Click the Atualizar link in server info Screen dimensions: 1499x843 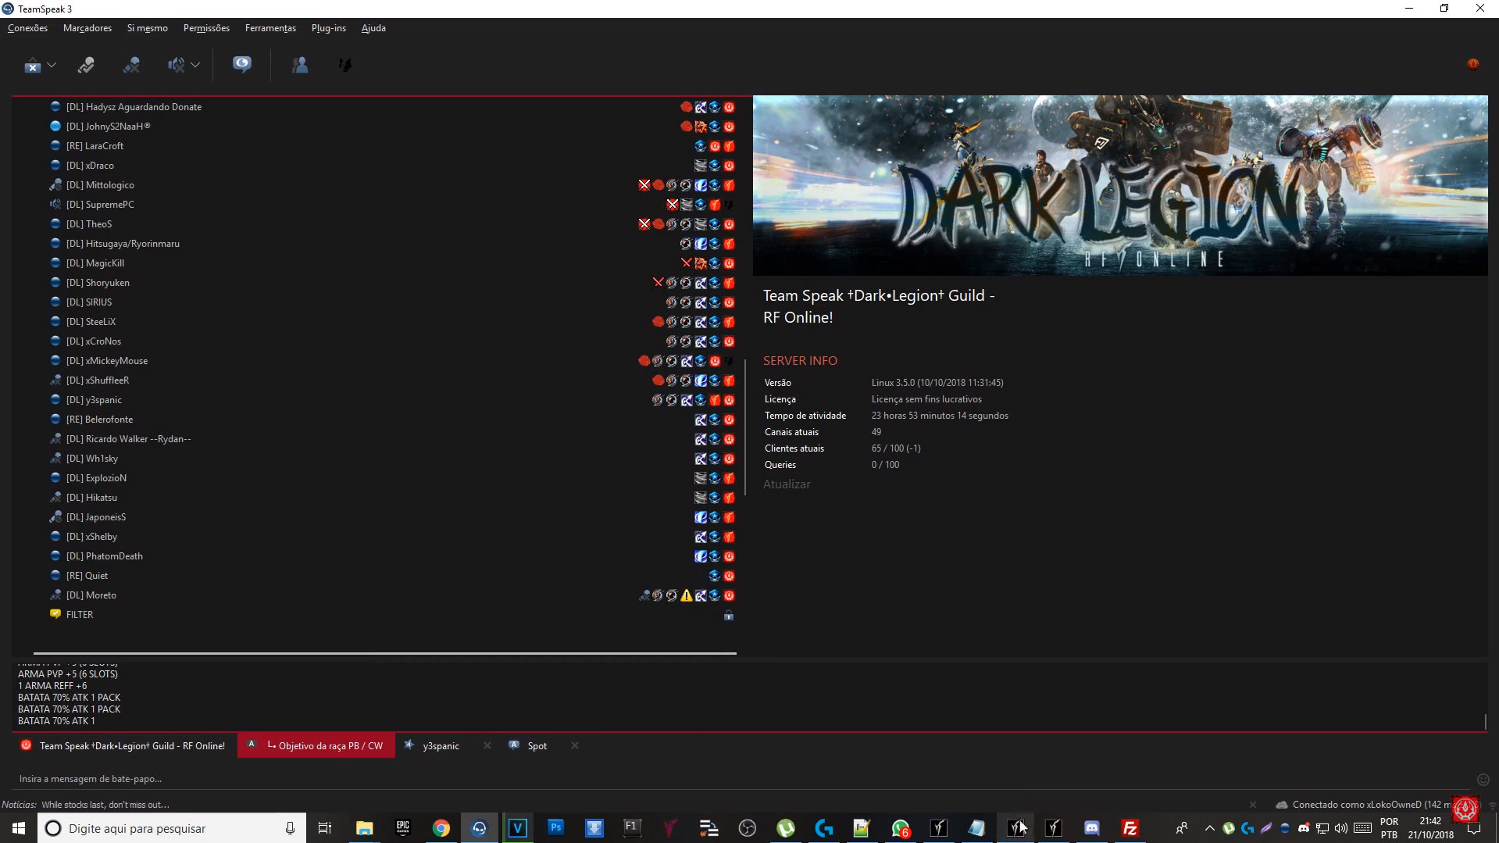(787, 484)
